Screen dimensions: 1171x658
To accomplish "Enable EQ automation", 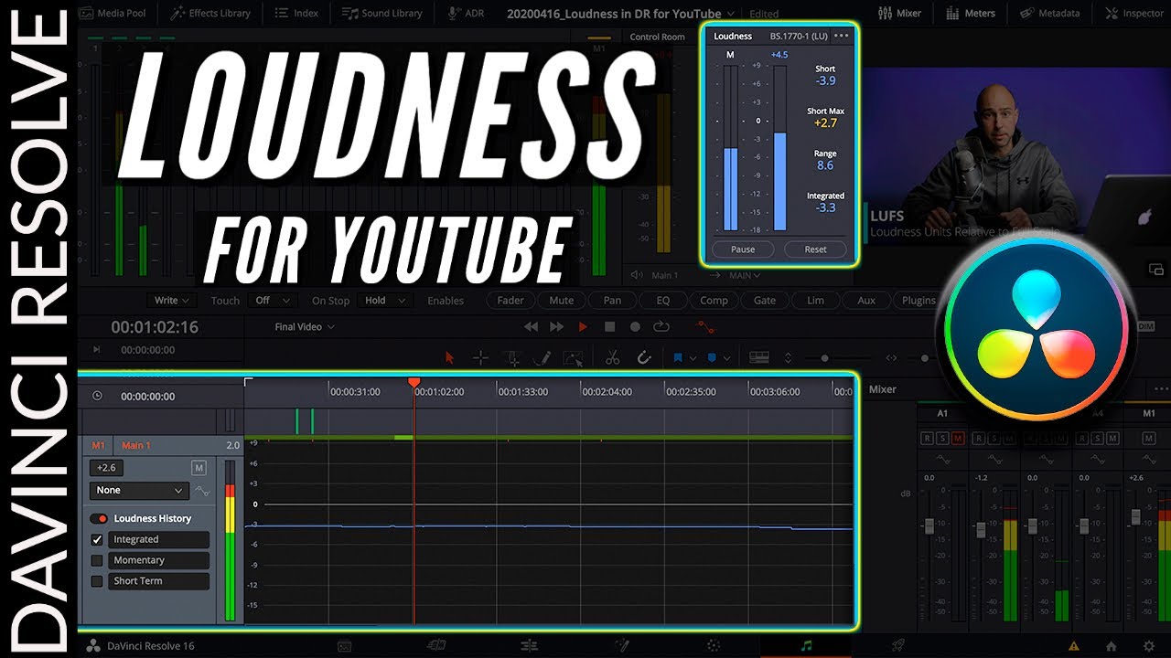I will pyautogui.click(x=663, y=300).
